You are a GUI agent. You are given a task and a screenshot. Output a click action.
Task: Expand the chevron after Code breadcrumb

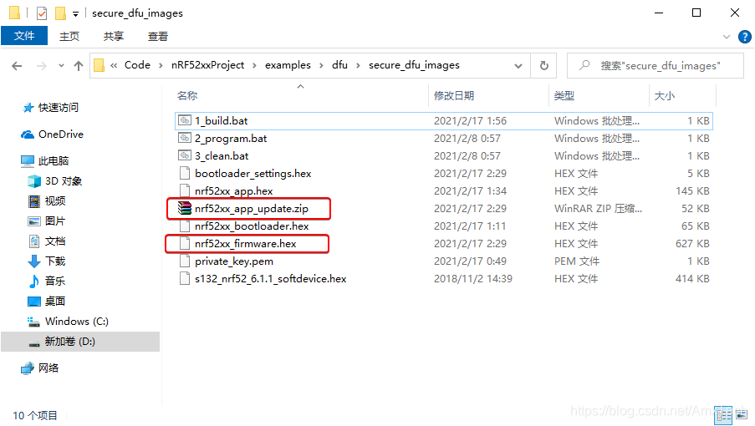click(161, 66)
